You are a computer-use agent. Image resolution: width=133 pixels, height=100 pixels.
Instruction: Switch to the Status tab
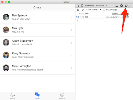tap(13, 96)
